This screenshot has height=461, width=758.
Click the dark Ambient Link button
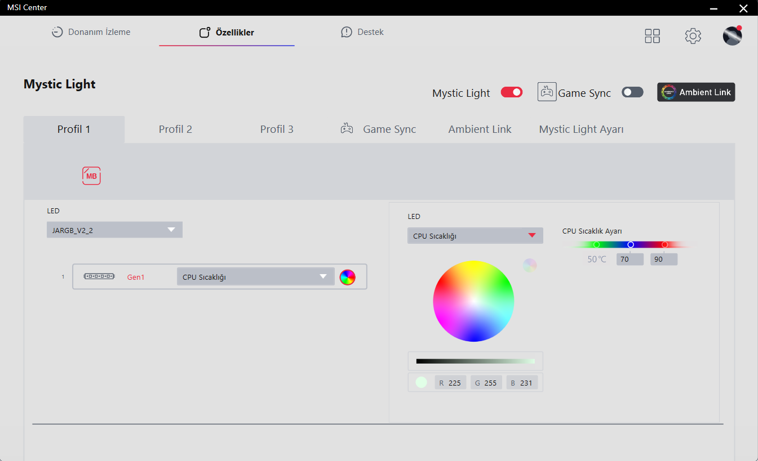click(696, 92)
